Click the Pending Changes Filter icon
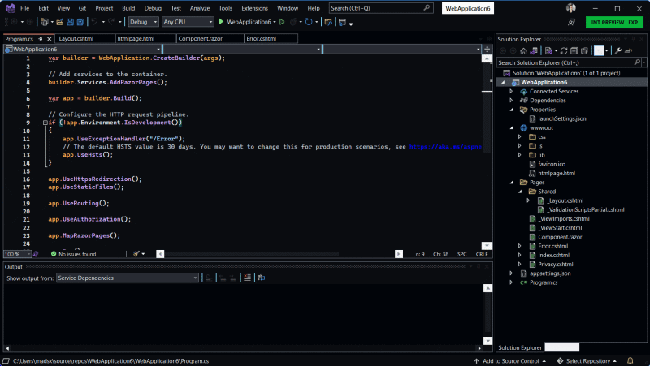 [549, 50]
